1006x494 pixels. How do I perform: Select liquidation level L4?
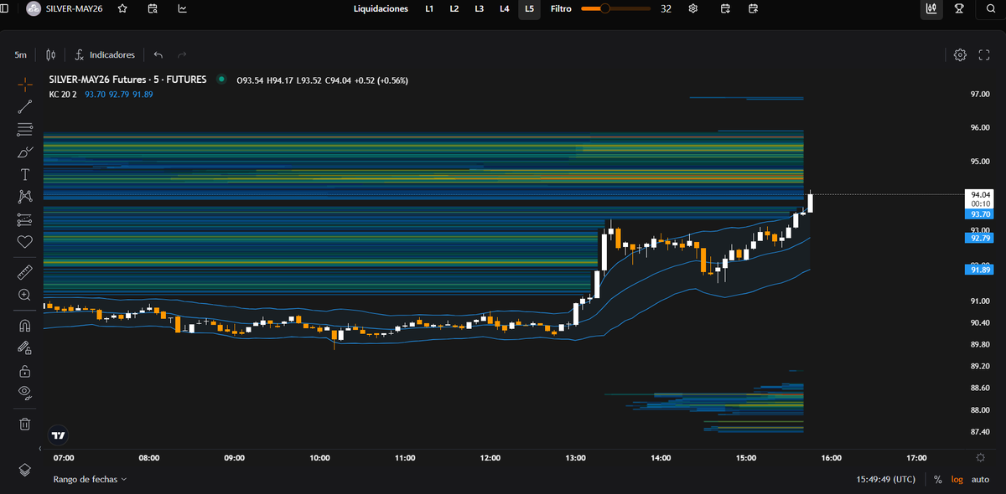tap(504, 8)
